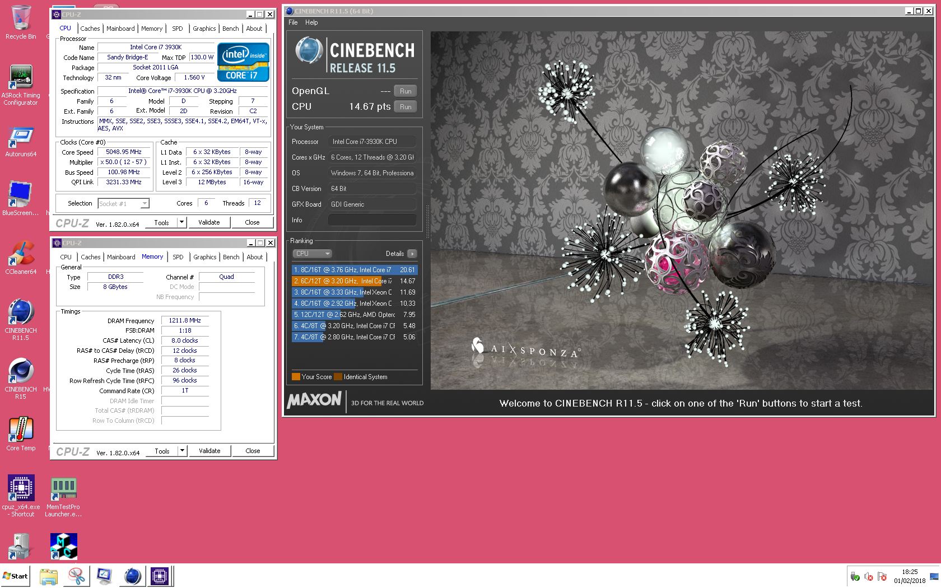Image resolution: width=941 pixels, height=588 pixels.
Task: Expand Tools dropdown arrow in bottom CPU-Z
Action: 182,451
